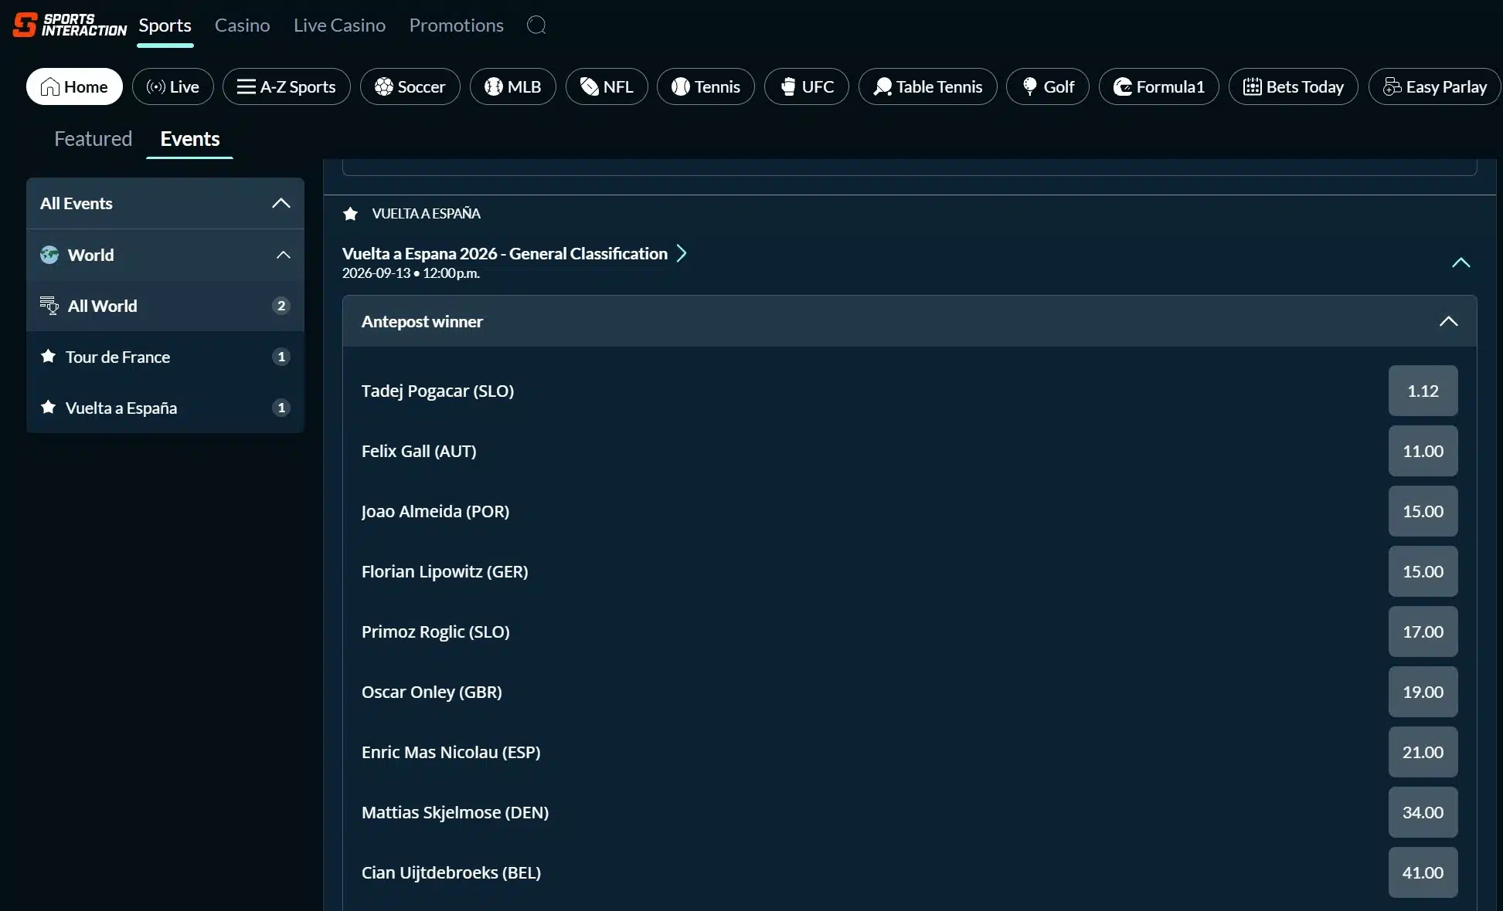Click the Live broadcast signal icon
Viewport: 1503px width, 911px height.
pos(156,86)
